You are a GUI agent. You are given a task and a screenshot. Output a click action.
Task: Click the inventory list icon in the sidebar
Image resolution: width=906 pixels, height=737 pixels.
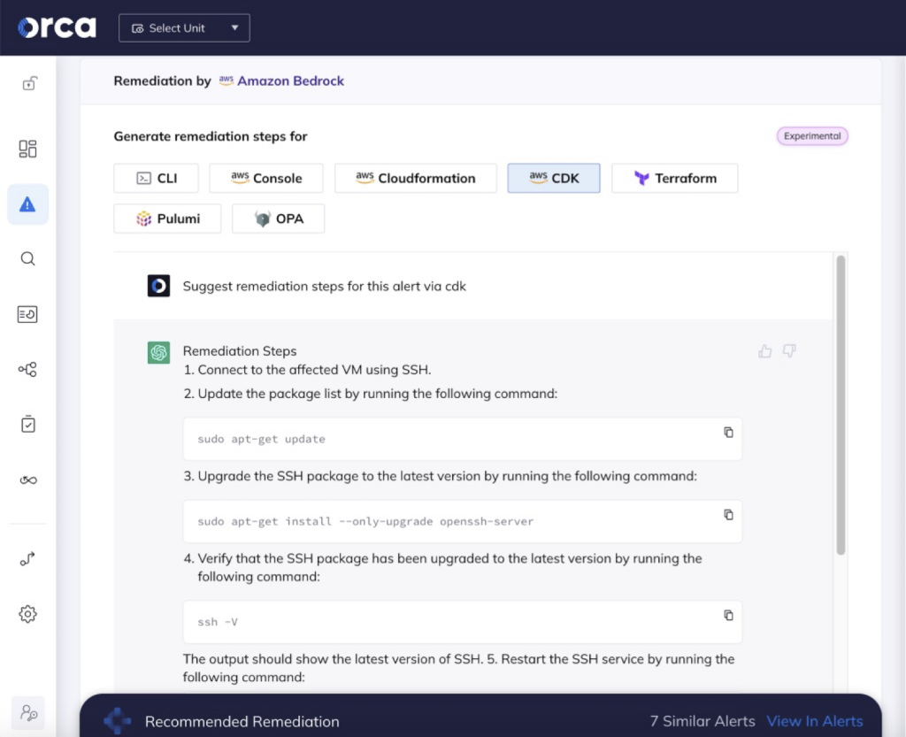[27, 314]
